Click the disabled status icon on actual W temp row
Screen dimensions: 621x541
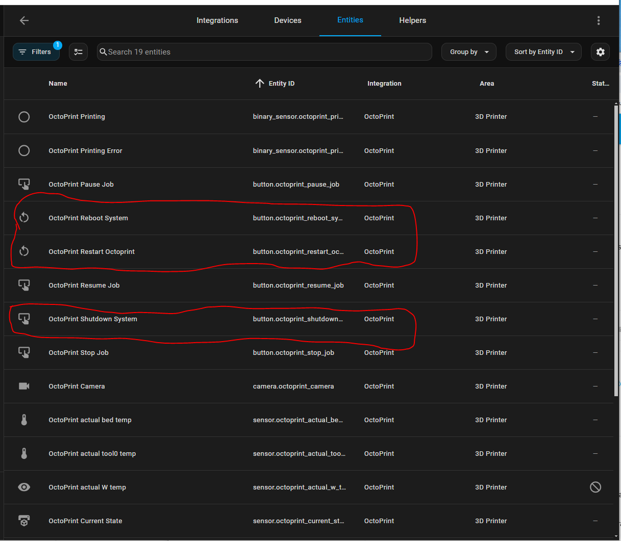click(595, 487)
